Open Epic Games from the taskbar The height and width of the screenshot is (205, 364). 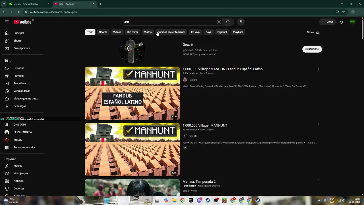point(191,200)
